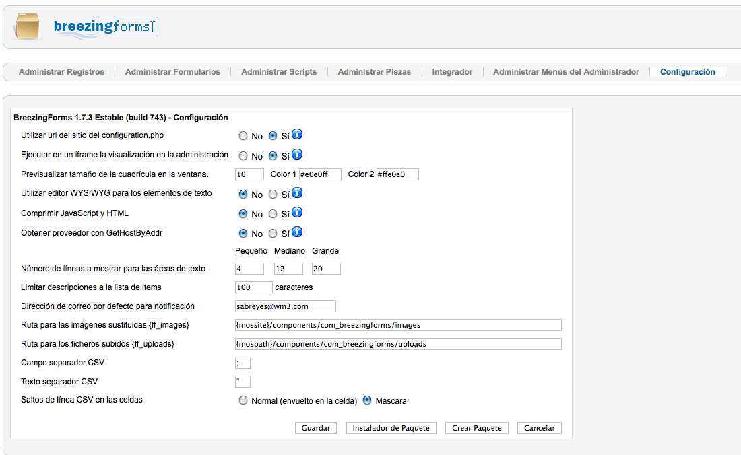Open info icon for Ejecutar en un iframe

297,154
